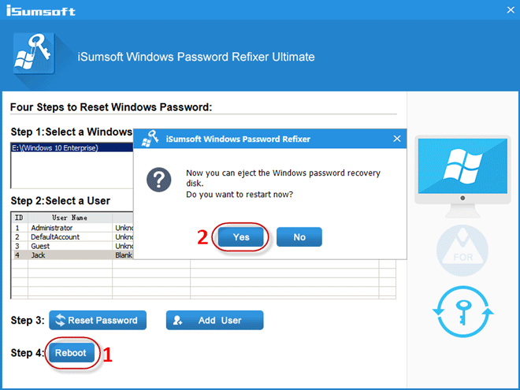Screen dimensions: 520x390
Task: Click the Reset Password button
Action: coord(98,320)
